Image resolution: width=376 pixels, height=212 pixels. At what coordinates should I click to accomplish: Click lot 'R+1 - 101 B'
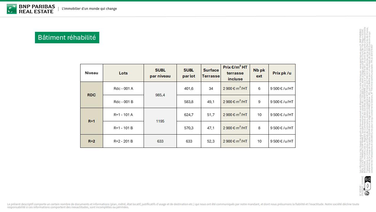(123, 128)
